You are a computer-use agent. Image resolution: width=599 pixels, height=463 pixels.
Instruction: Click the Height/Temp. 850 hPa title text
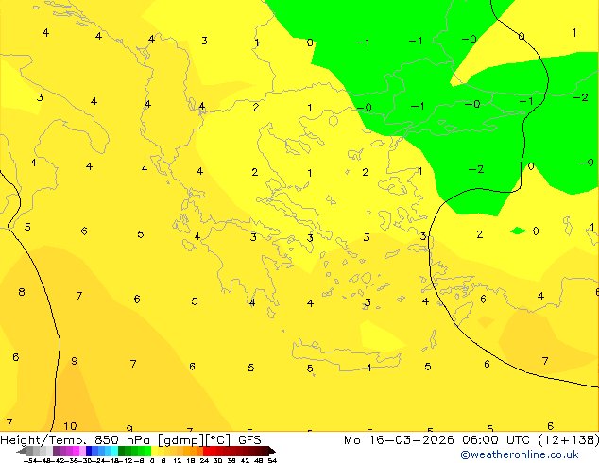pos(76,440)
